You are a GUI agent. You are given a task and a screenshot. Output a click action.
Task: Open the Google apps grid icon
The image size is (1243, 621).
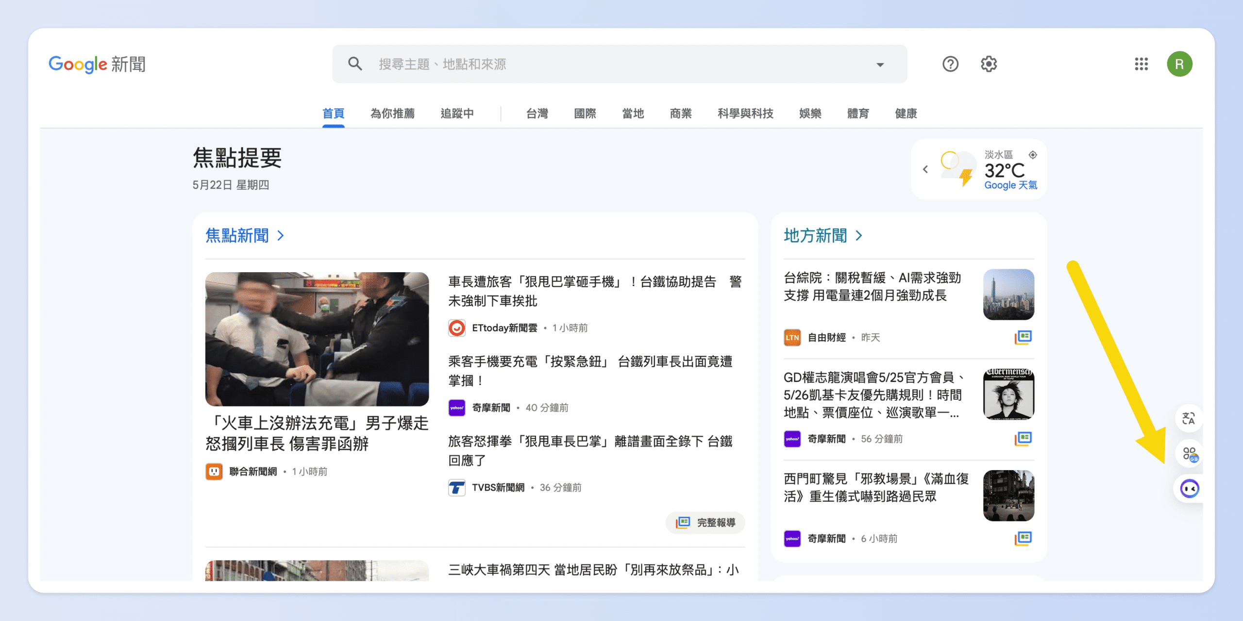[x=1141, y=64]
